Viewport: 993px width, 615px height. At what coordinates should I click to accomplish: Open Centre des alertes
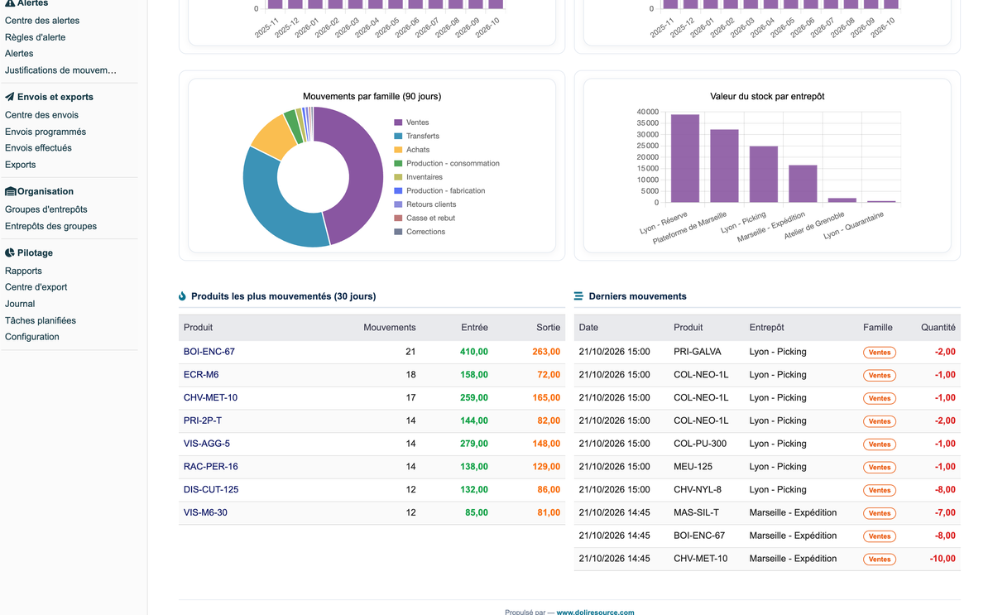click(42, 21)
